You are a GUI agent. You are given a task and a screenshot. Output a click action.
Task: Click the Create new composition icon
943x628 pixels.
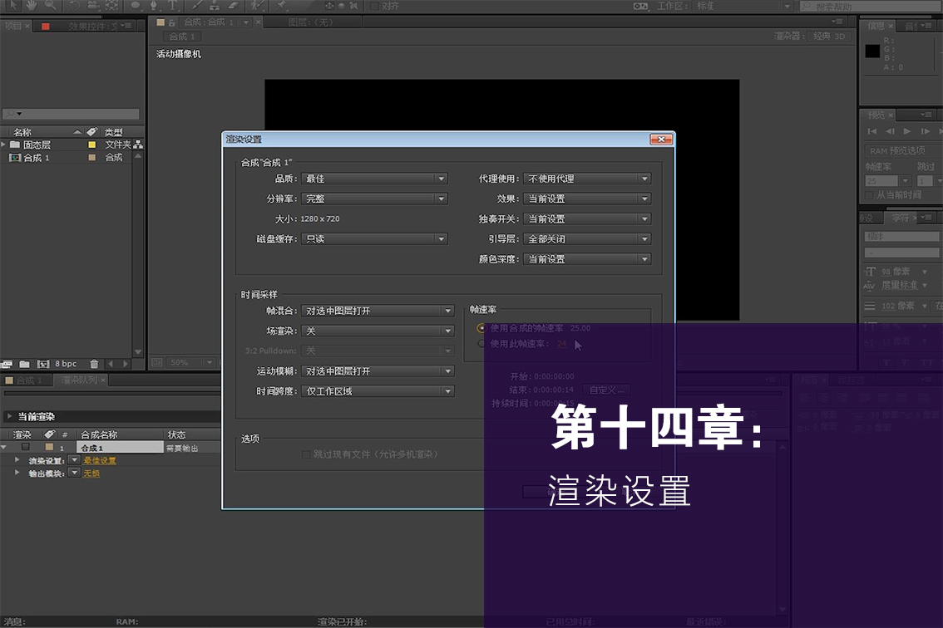pyautogui.click(x=43, y=364)
